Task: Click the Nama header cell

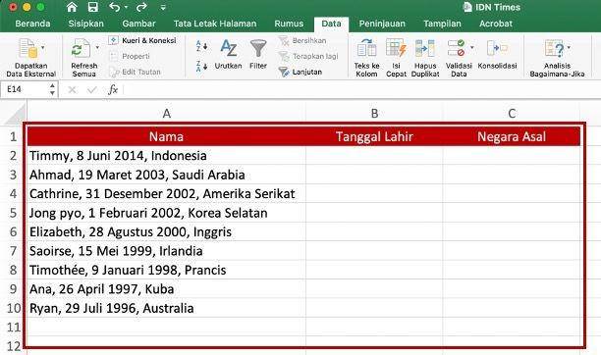Action: pos(166,136)
